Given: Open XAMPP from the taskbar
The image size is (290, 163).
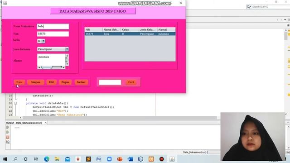Looking at the screenshot, I should click(x=151, y=159).
